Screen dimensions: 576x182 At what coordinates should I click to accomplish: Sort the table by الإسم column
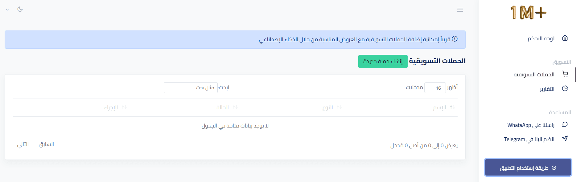point(443,107)
